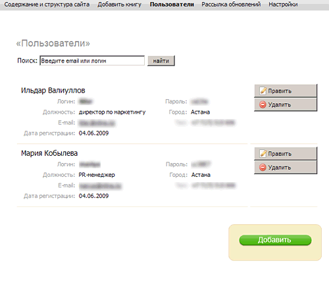Click red delete icon for Ильдар Валиуллов

pyautogui.click(x=263, y=105)
